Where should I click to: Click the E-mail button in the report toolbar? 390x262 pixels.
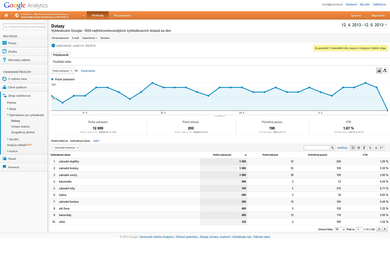pyautogui.click(x=75, y=38)
